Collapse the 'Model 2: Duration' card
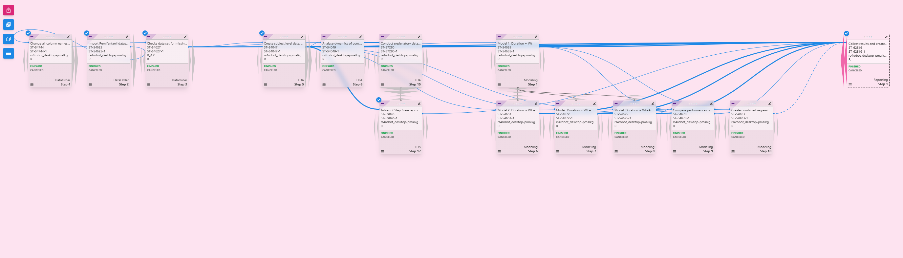 499,103
